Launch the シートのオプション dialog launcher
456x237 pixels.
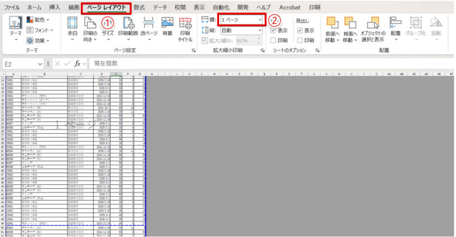317,50
